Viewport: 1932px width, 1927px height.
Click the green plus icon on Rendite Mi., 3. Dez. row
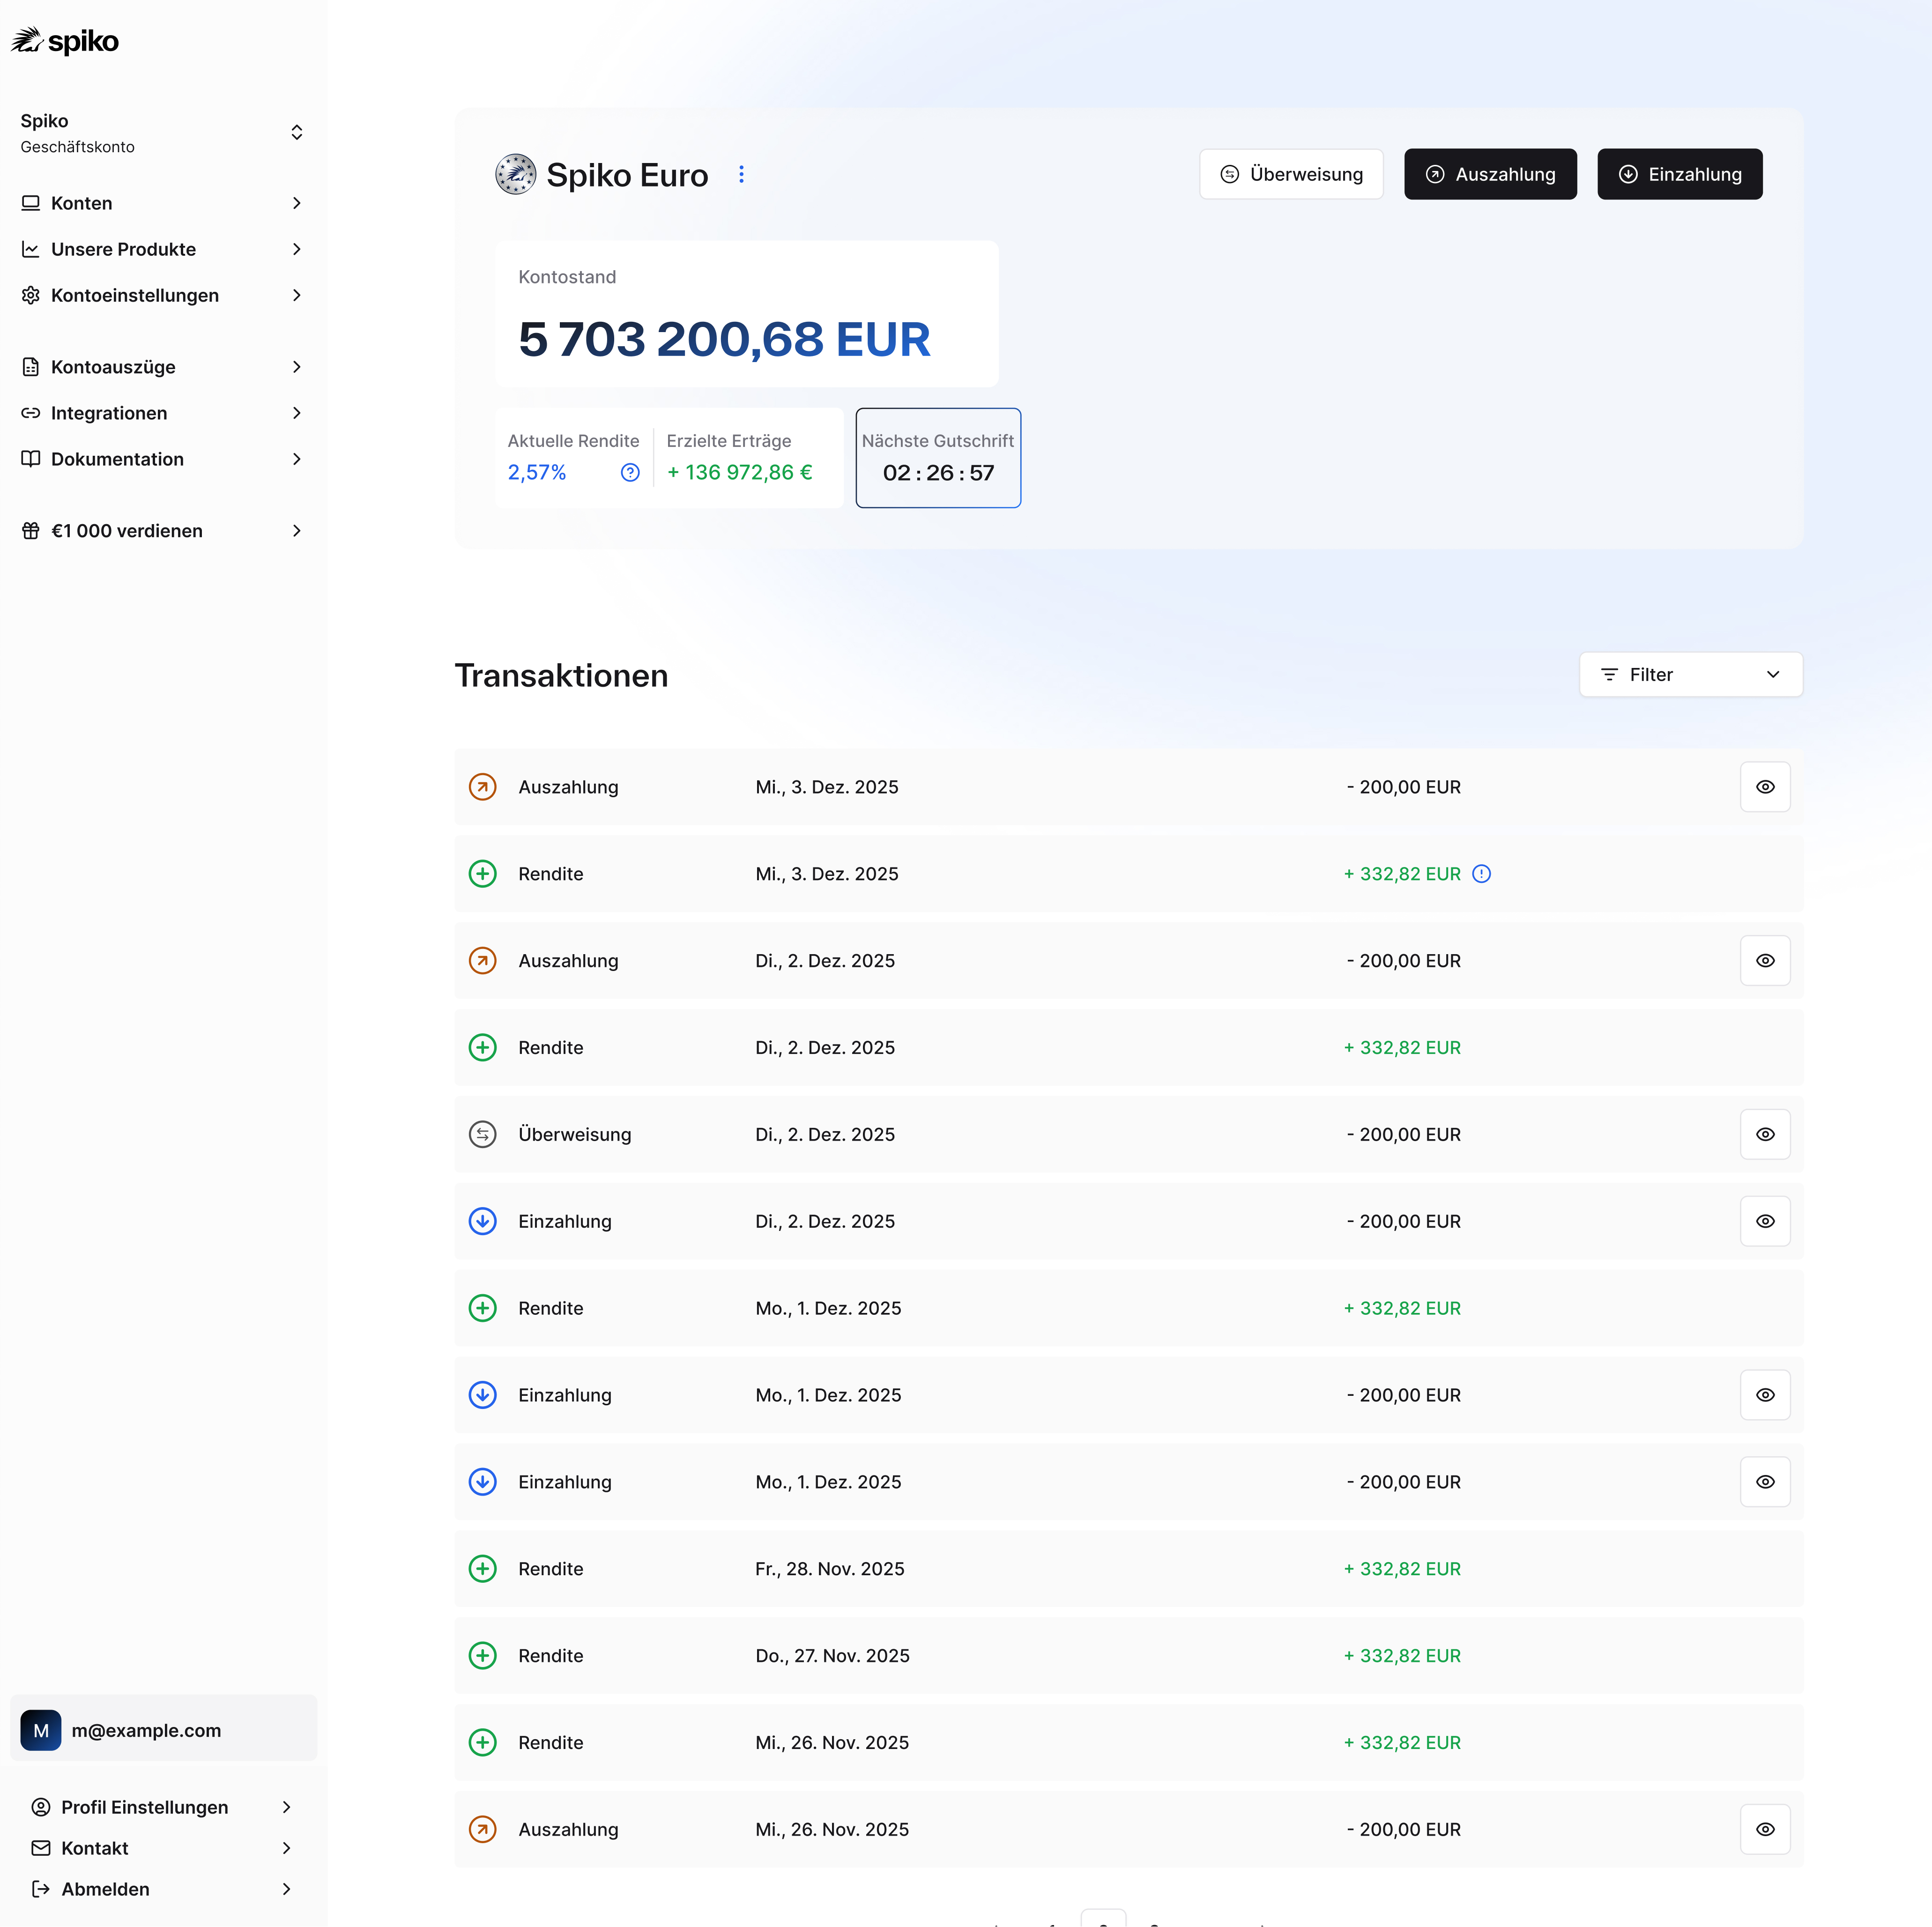[483, 874]
